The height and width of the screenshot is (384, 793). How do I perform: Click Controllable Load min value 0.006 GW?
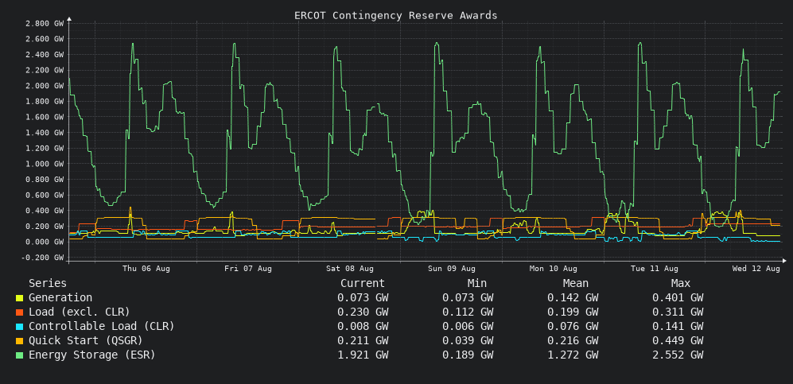point(468,327)
